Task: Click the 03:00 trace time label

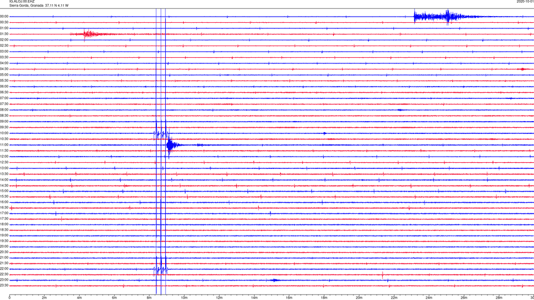Action: pyautogui.click(x=4, y=51)
